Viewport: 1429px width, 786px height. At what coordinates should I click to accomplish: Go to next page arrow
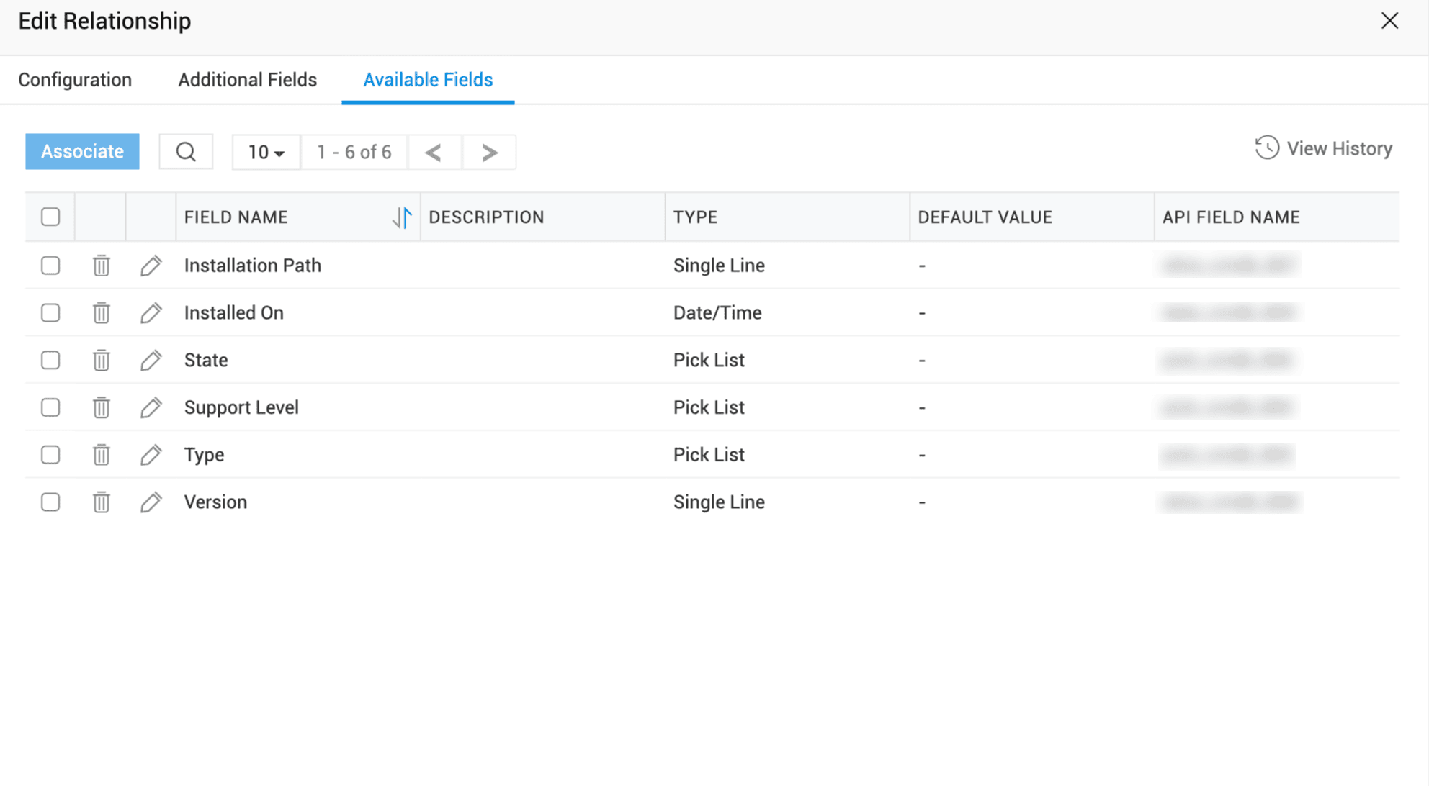[490, 153]
